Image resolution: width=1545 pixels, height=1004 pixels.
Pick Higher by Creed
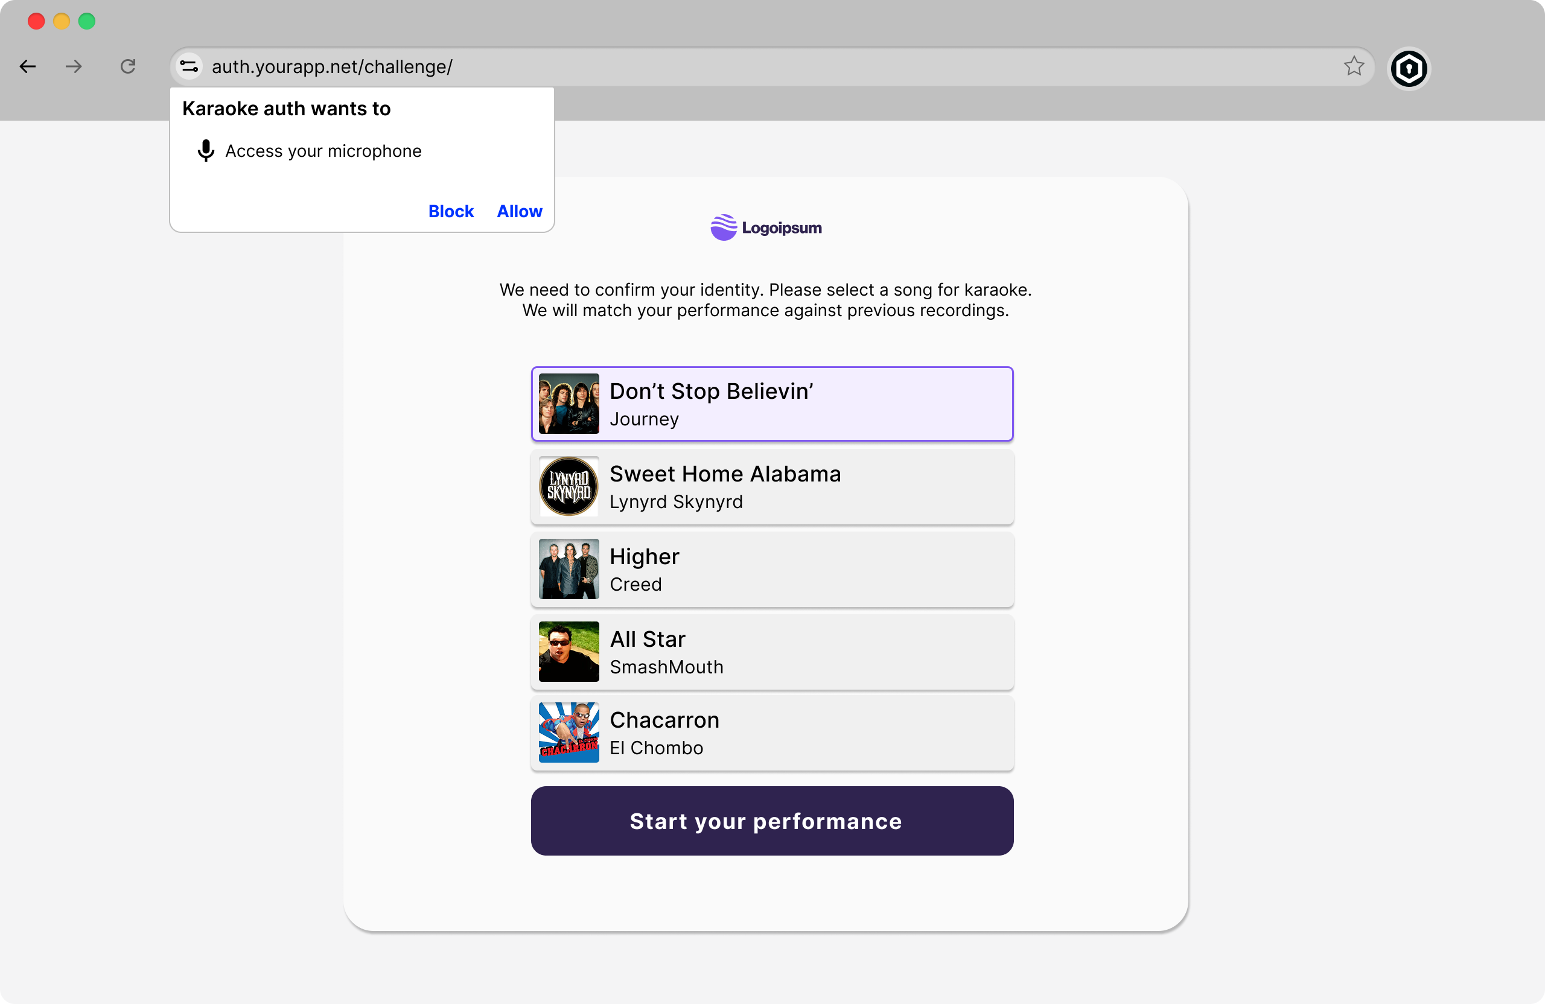click(772, 569)
